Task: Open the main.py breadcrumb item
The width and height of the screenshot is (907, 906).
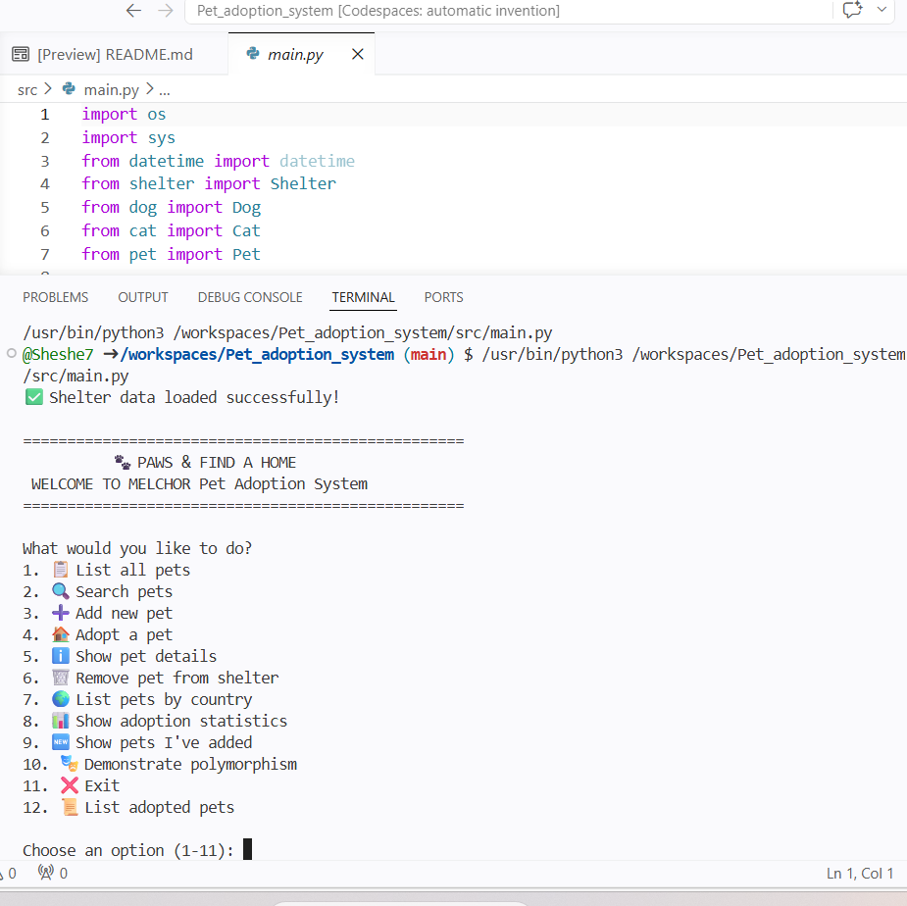Action: (x=111, y=89)
